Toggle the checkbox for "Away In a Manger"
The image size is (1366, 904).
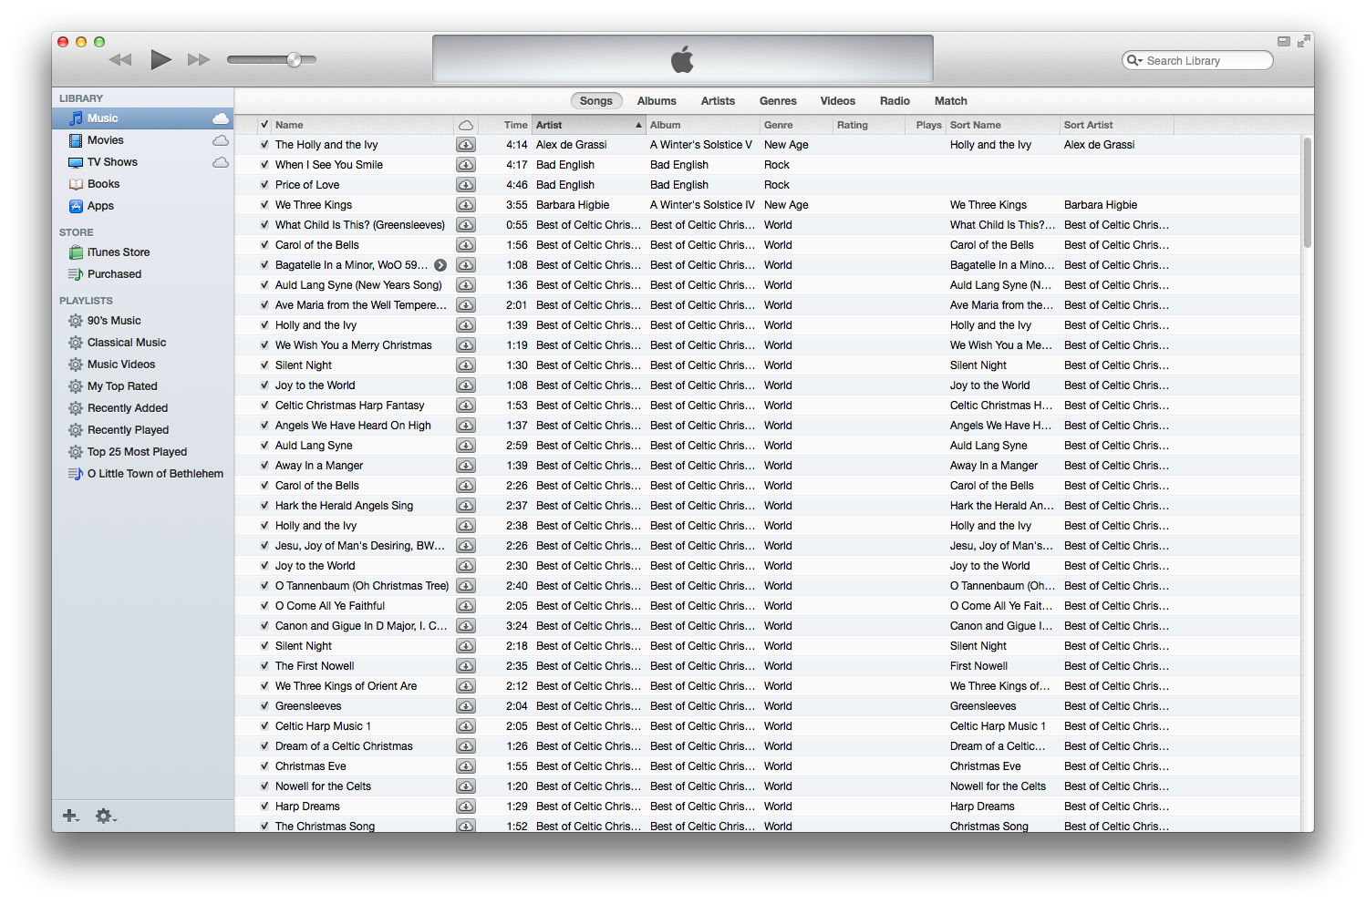tap(264, 466)
